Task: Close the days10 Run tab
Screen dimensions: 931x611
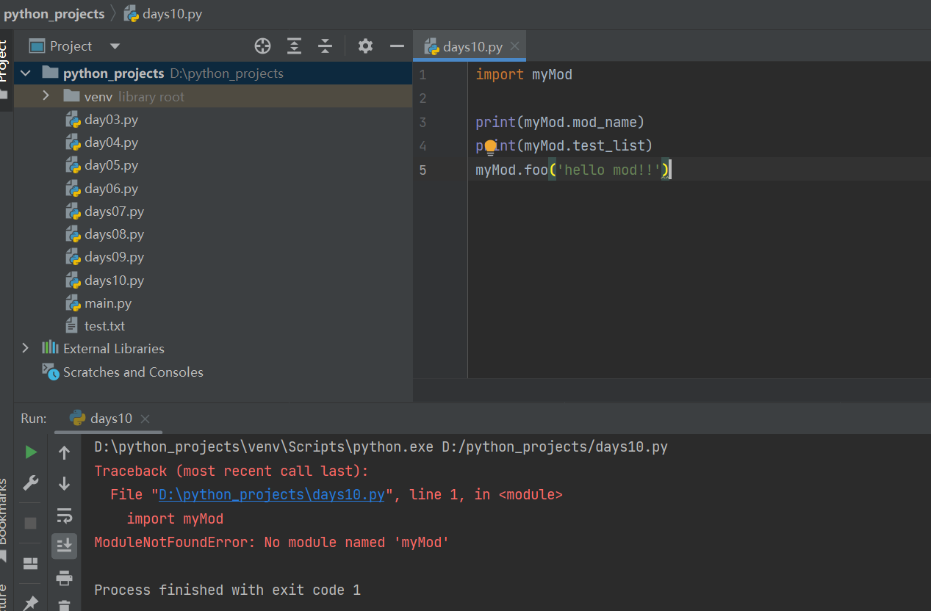Action: click(x=145, y=419)
